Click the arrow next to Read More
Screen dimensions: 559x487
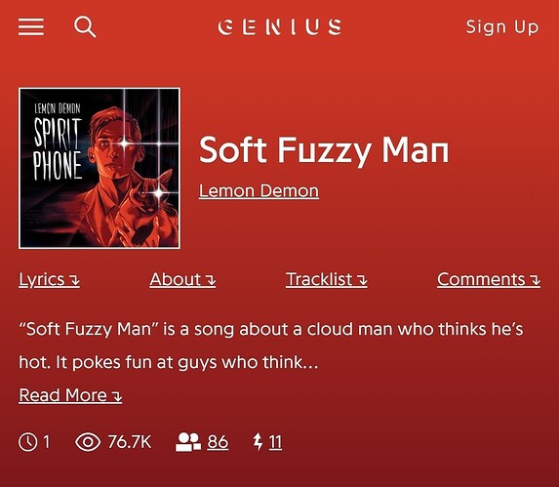117,396
